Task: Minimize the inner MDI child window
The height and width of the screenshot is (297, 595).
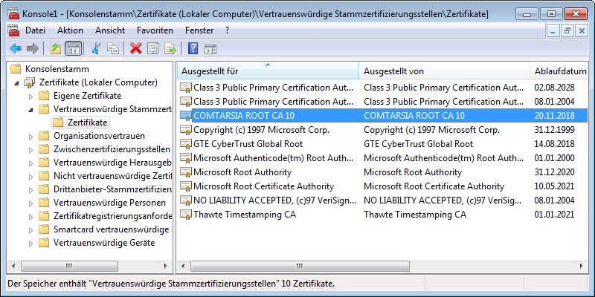Action: [x=553, y=31]
